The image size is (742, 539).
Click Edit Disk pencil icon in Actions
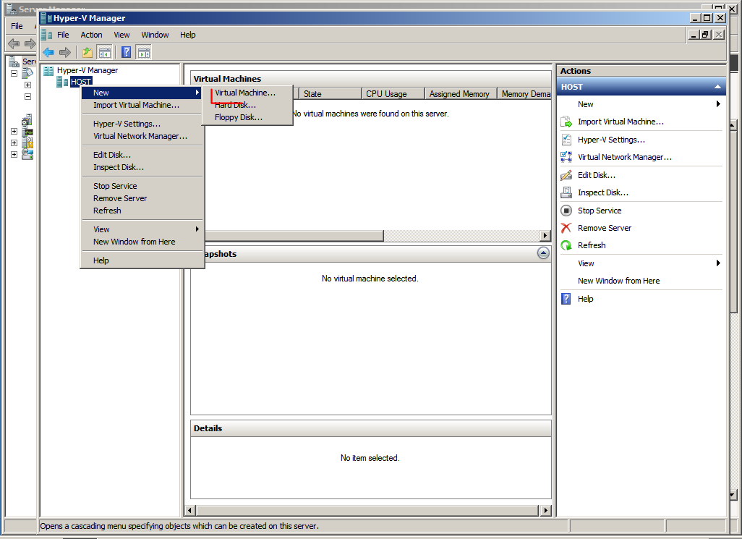566,175
